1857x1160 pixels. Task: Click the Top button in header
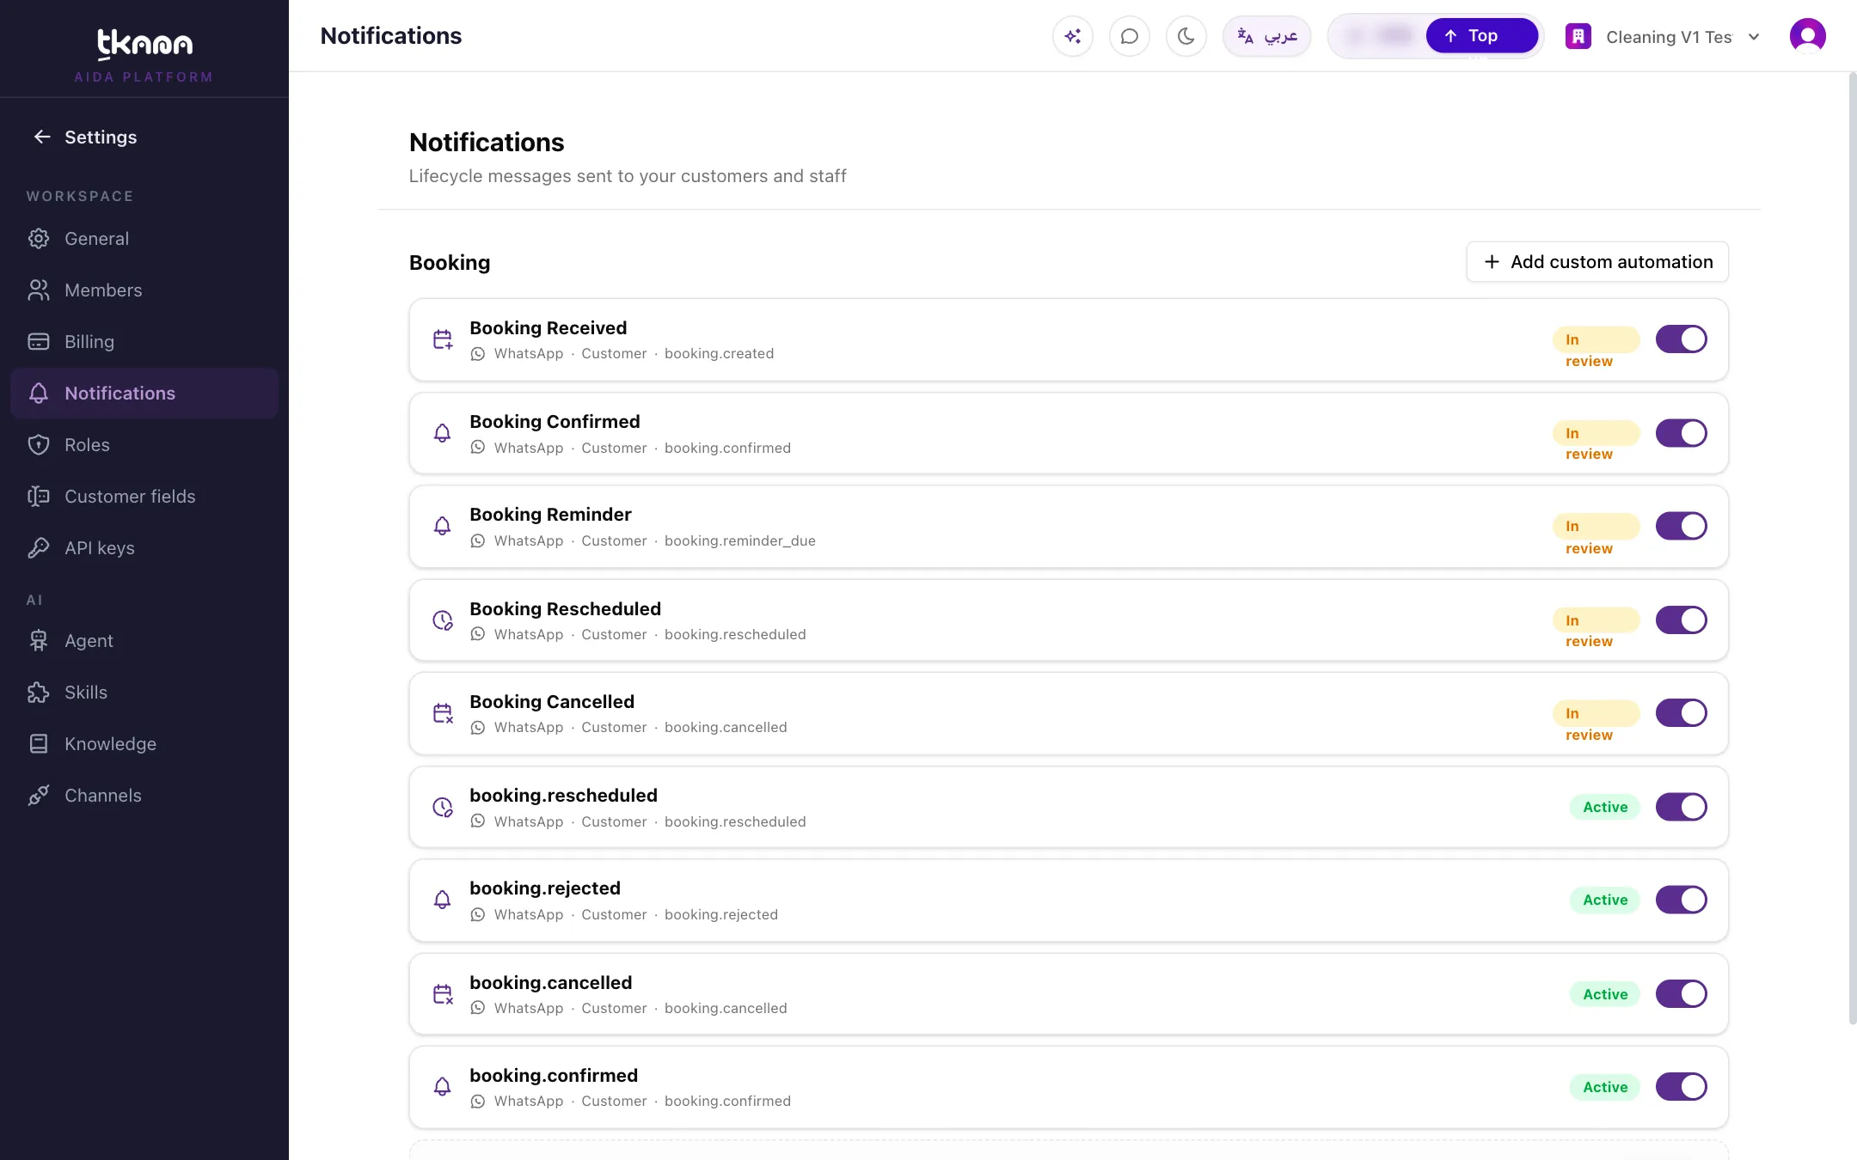(x=1481, y=36)
